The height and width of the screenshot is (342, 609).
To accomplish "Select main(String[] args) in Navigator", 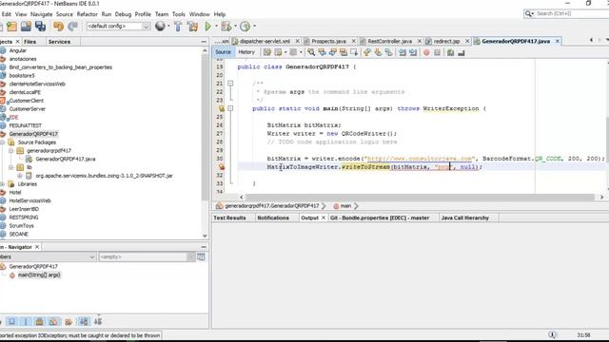I will coord(39,275).
